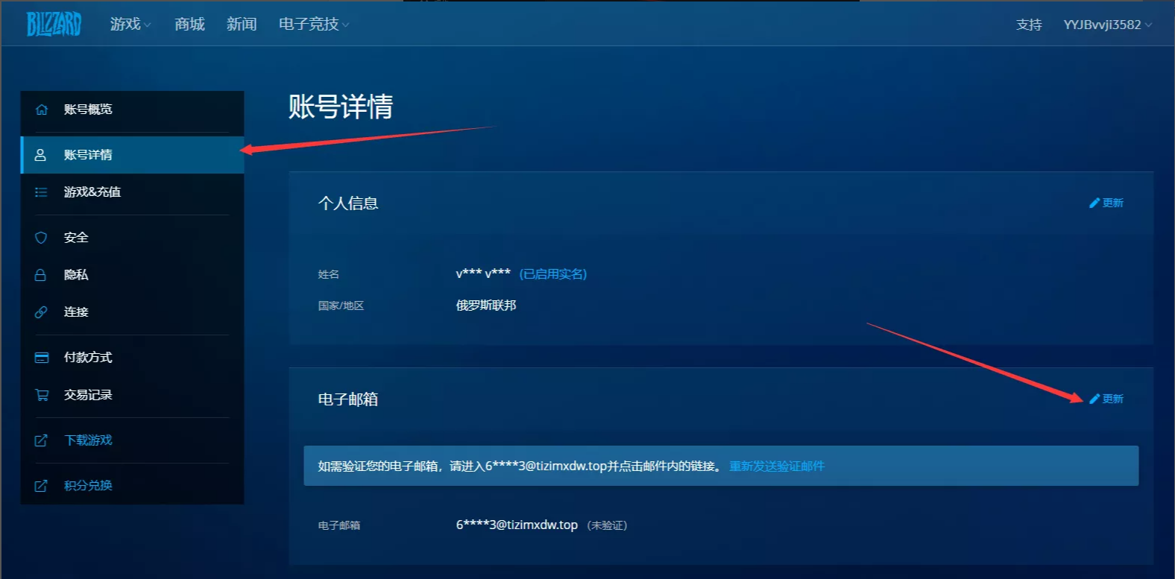This screenshot has width=1175, height=579.
Task: Click the lock icon beside 隐私
Action: [x=41, y=275]
